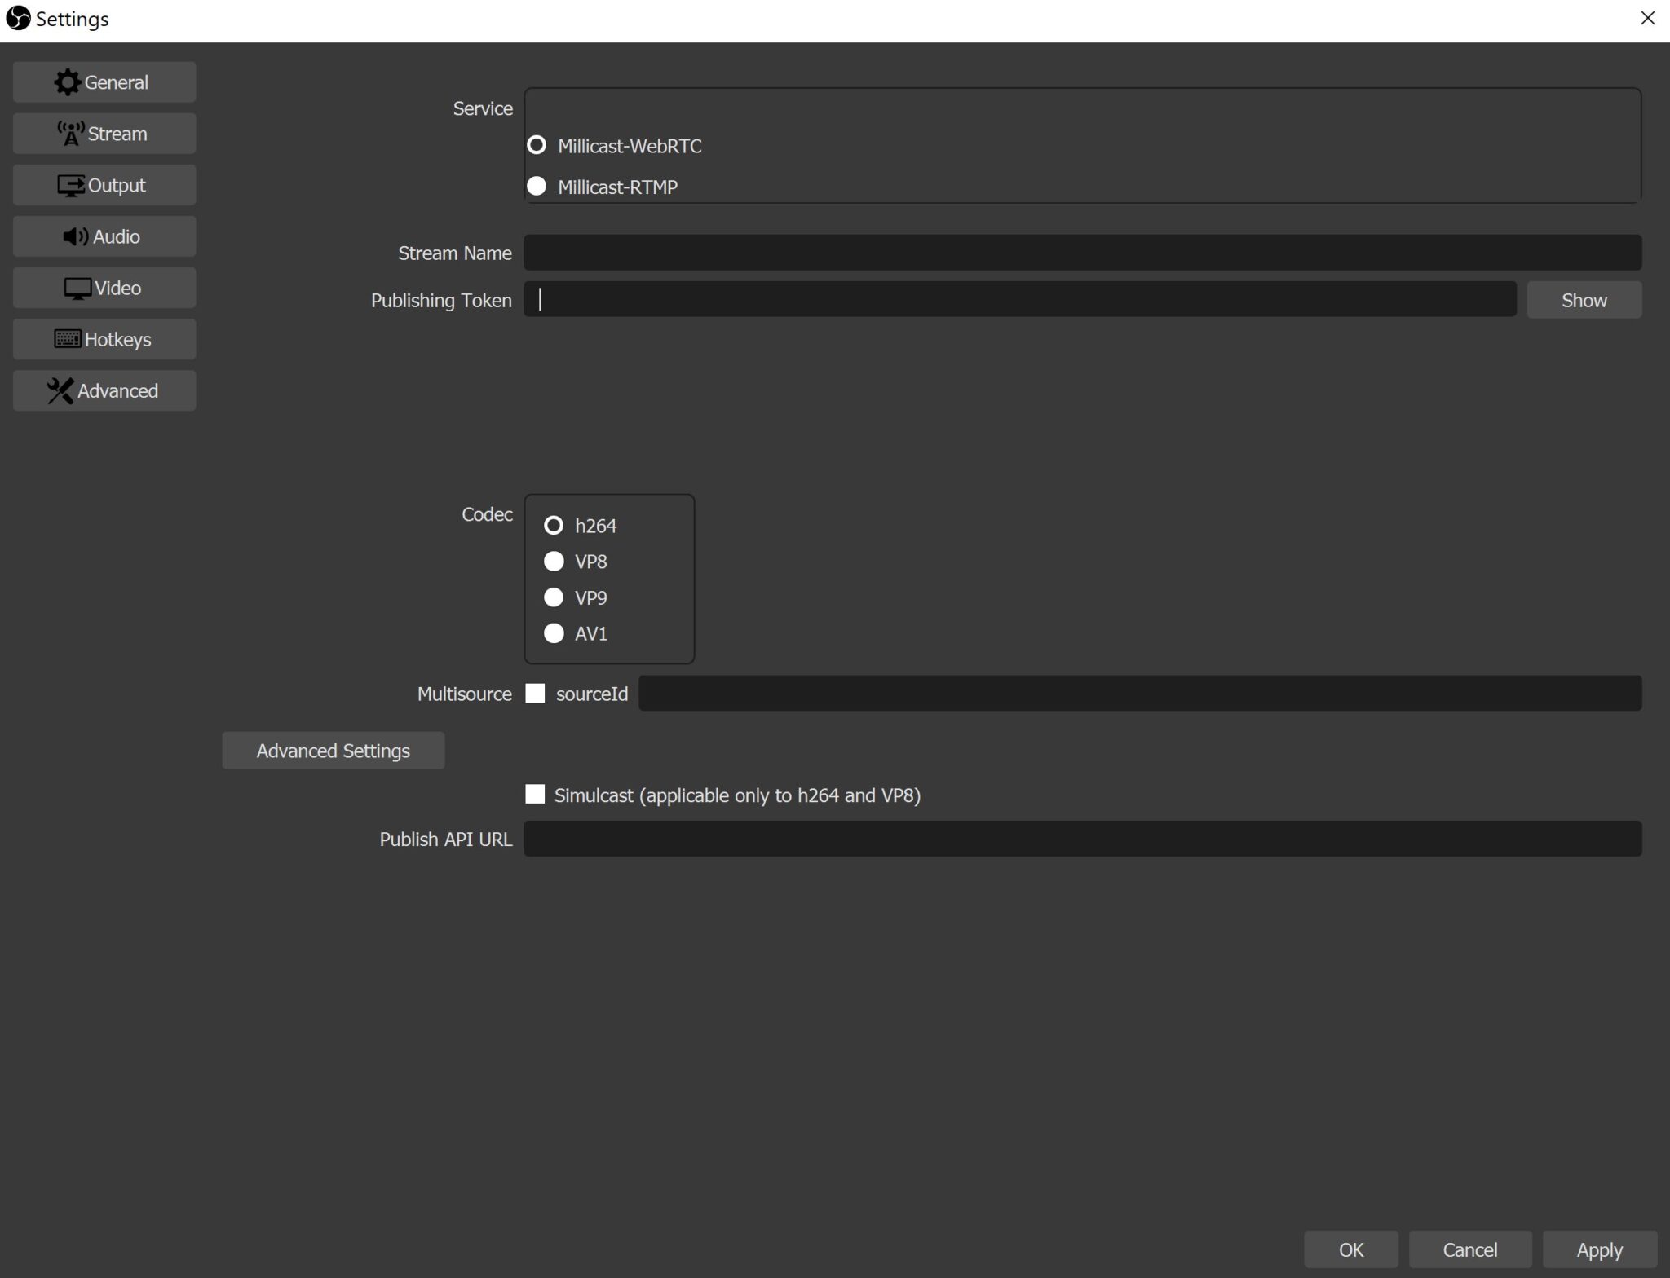Open the Output settings icon

[x=73, y=184]
